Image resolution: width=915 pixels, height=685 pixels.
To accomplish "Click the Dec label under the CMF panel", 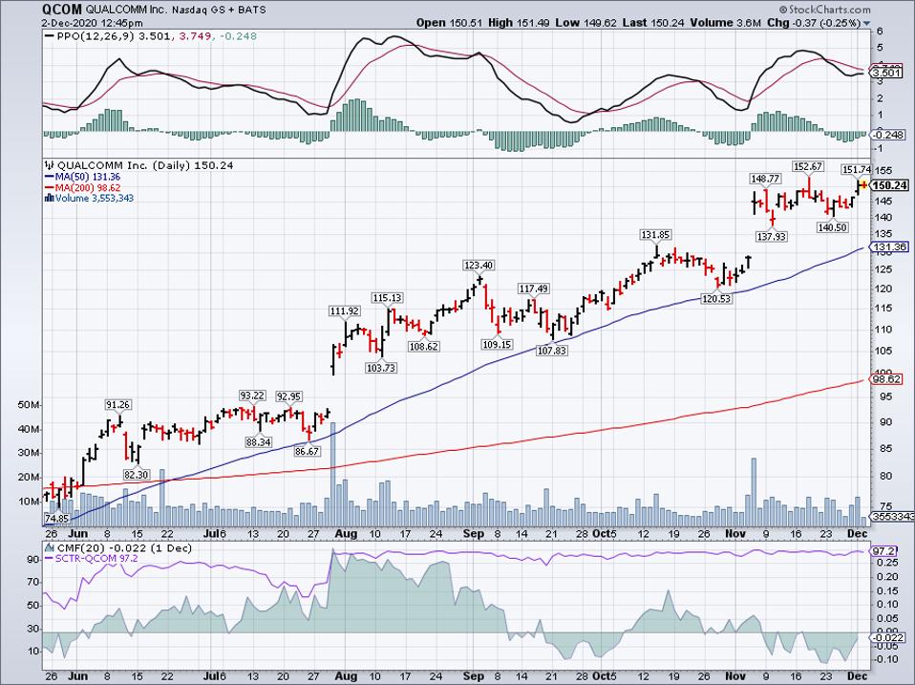I will click(858, 676).
